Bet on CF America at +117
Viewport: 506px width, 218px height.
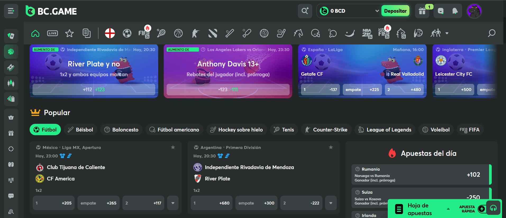pyautogui.click(x=143, y=203)
